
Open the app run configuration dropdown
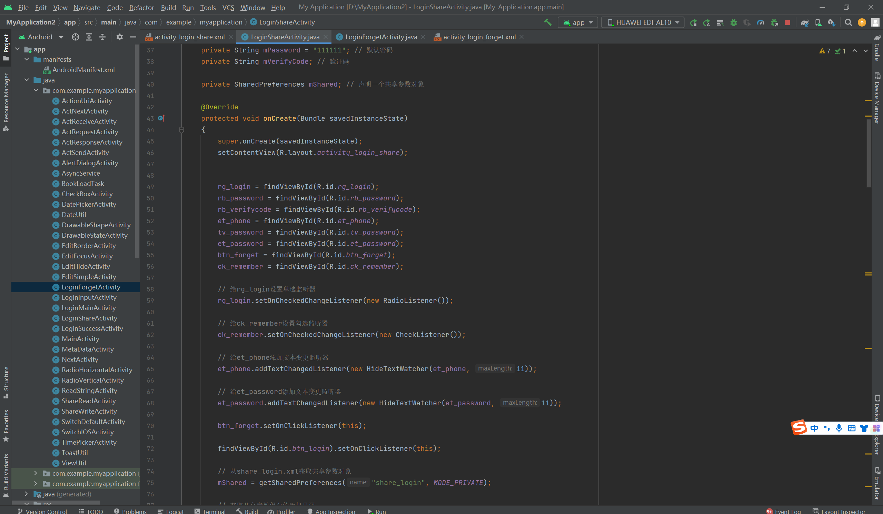(578, 22)
